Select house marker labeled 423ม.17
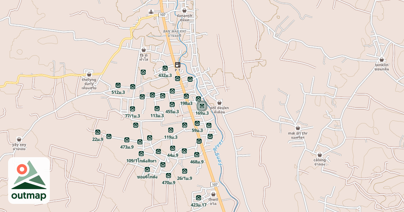 tap(199, 198)
